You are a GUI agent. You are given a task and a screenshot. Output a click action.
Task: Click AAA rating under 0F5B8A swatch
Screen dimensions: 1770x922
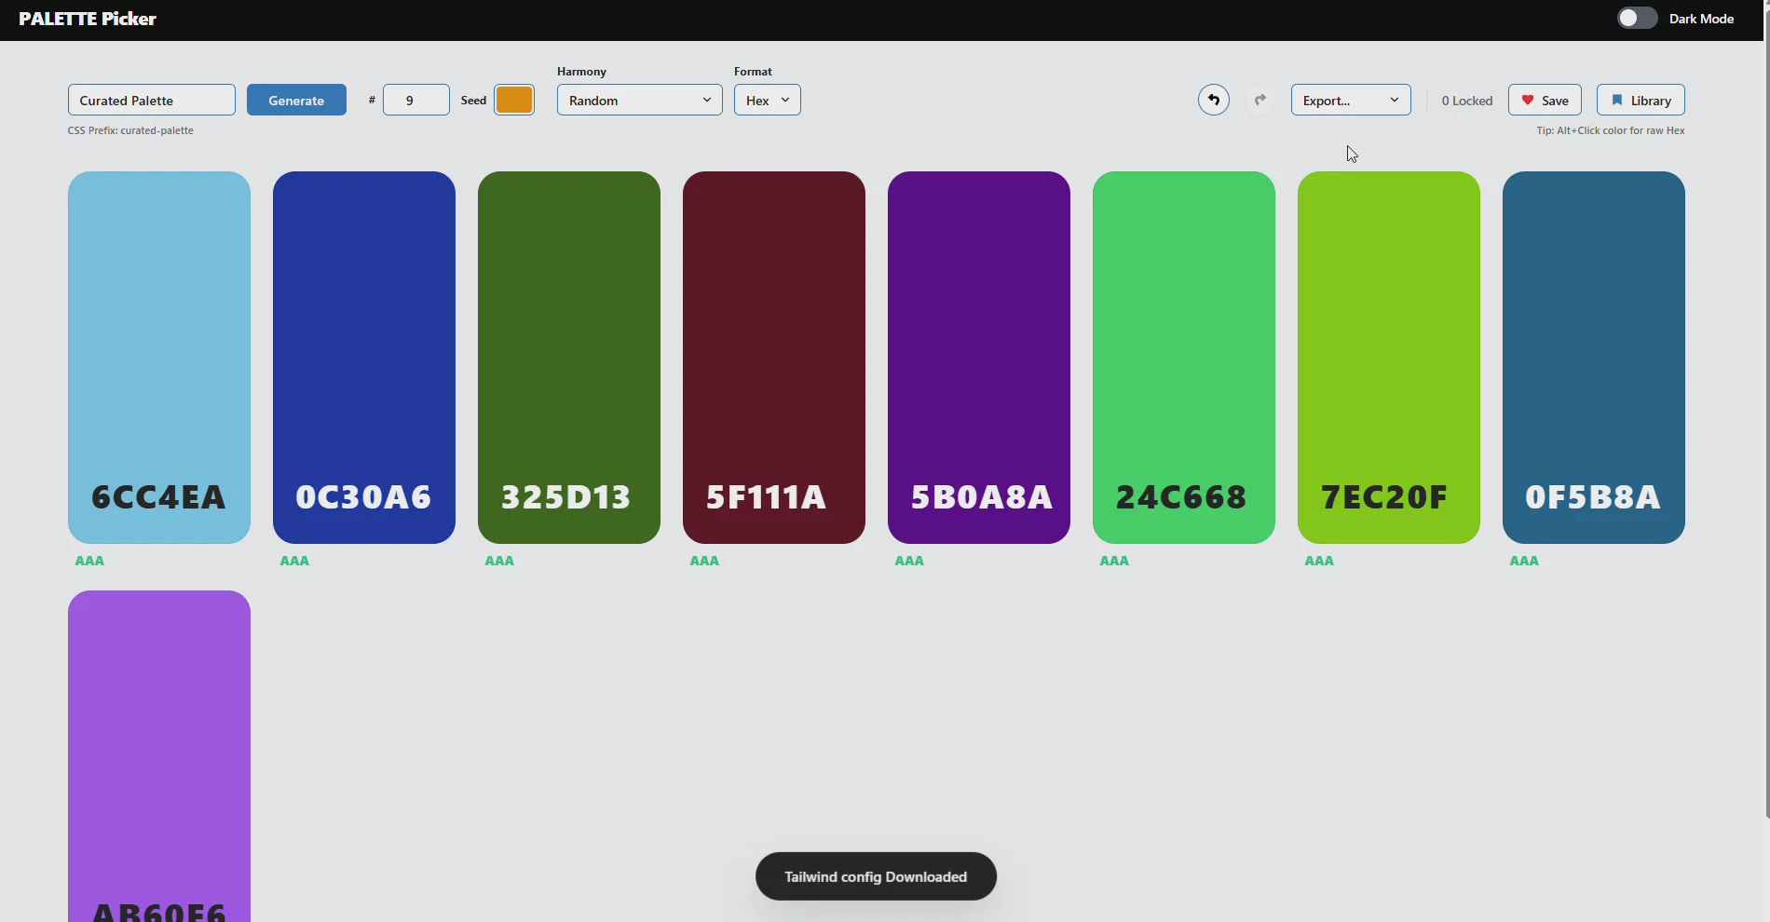[1524, 561]
